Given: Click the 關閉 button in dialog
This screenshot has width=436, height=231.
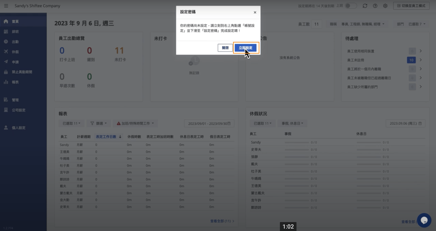Looking at the screenshot, I should 225,48.
